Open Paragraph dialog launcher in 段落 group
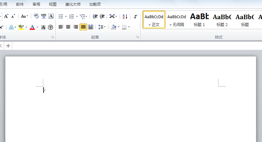This screenshot has height=142, width=262. (x=137, y=37)
